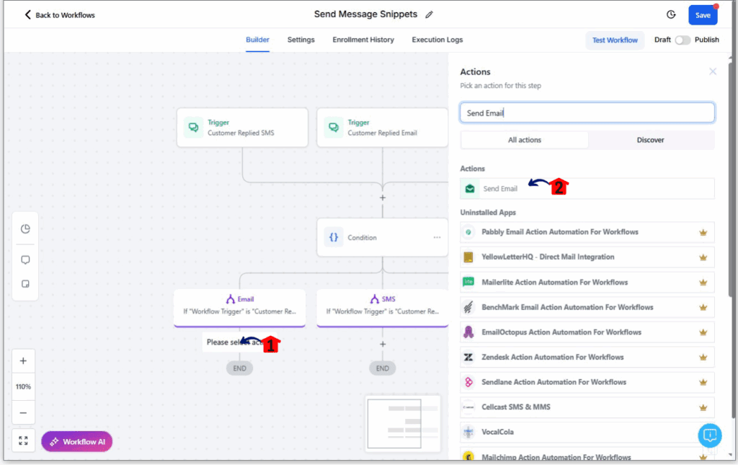The image size is (738, 465).
Task: Switch to the Builder tab
Action: (x=257, y=40)
